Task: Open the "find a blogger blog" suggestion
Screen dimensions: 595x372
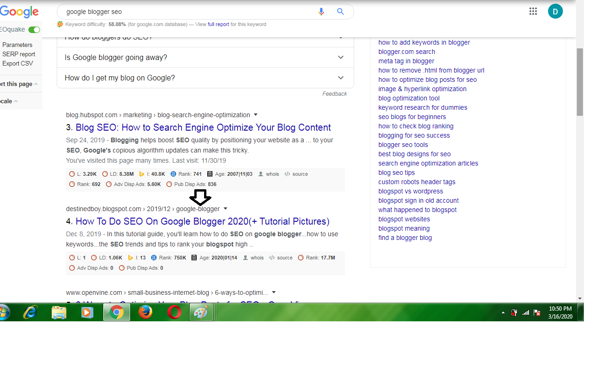Action: pyautogui.click(x=405, y=238)
